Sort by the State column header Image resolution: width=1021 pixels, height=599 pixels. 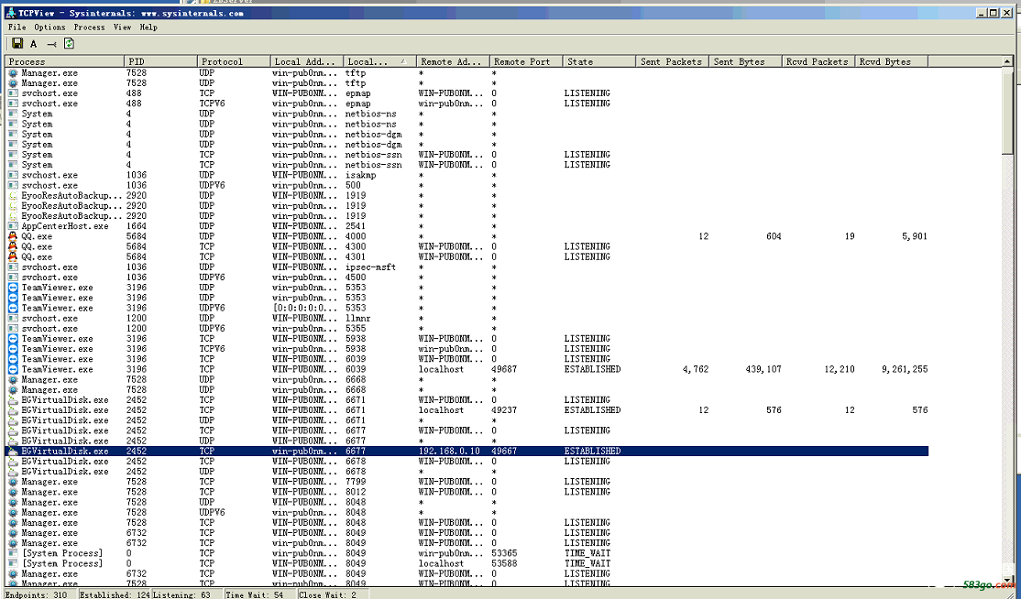[599, 61]
